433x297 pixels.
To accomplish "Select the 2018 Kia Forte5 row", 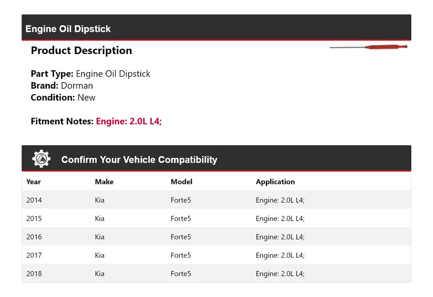I will (x=180, y=273).
